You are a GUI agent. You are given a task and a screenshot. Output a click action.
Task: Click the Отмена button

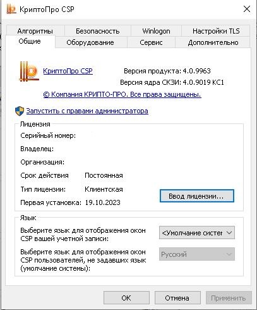tap(177, 298)
